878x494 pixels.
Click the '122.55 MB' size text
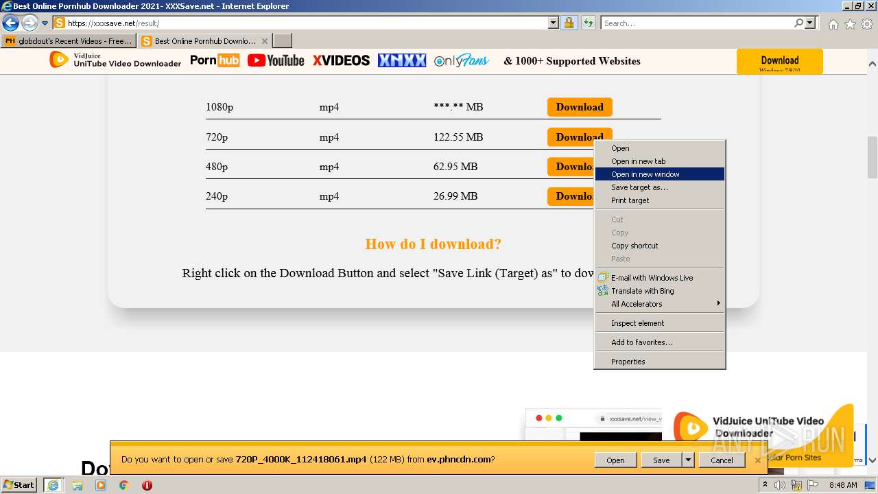pos(458,137)
